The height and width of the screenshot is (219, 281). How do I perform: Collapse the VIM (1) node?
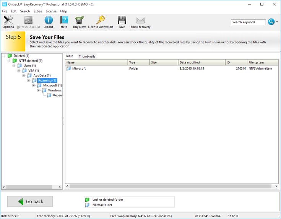click(18, 71)
